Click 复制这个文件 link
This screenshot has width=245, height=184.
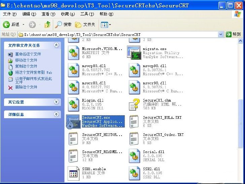pos(26,66)
